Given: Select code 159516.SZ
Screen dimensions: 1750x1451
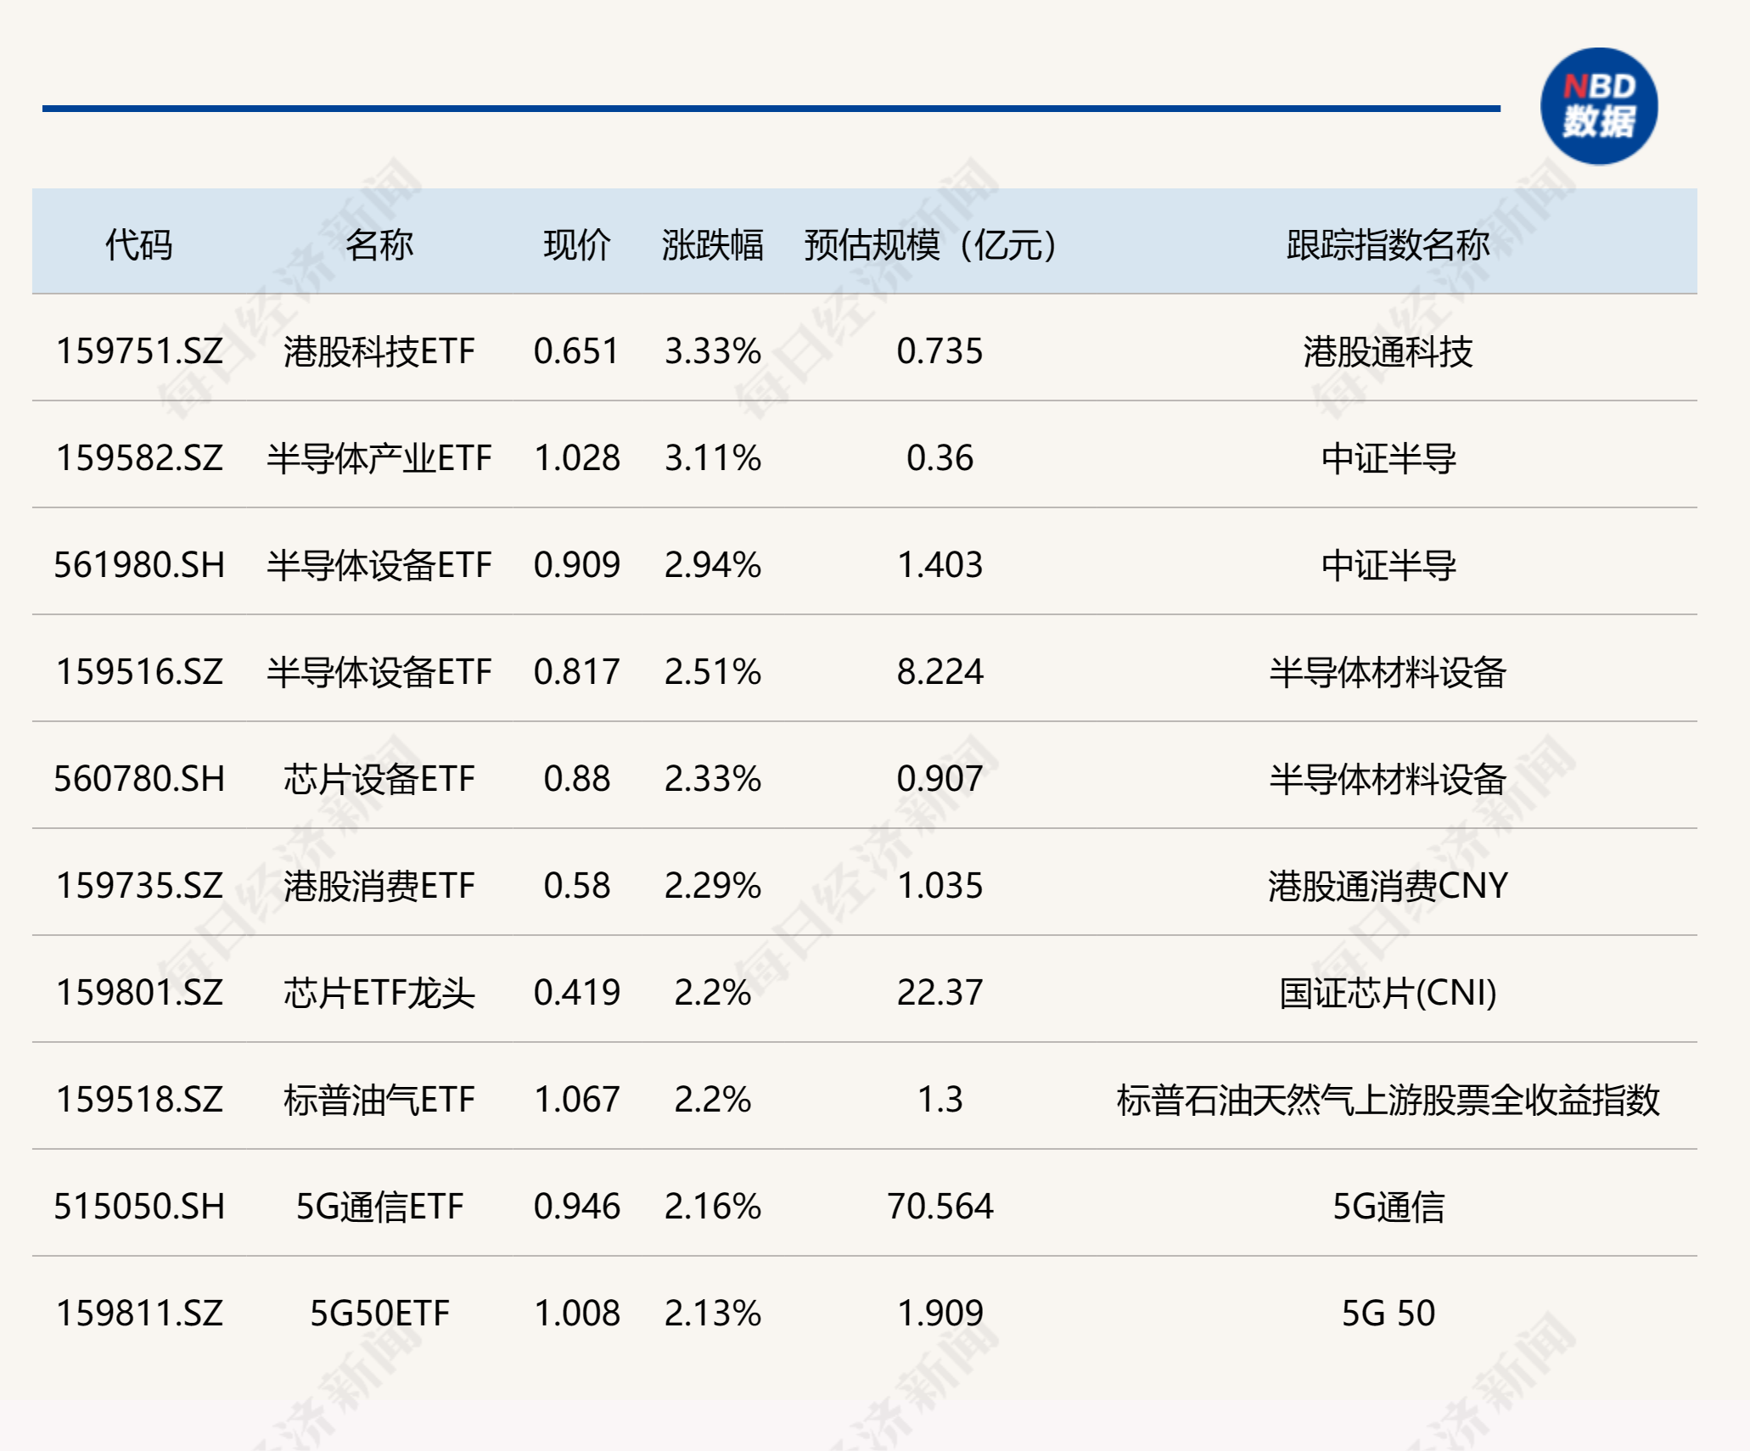Looking at the screenshot, I should [x=139, y=672].
